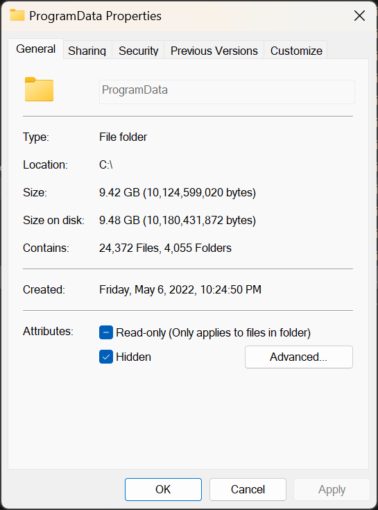The width and height of the screenshot is (378, 510).
Task: Click the 9.42 GB size value
Action: (x=119, y=193)
